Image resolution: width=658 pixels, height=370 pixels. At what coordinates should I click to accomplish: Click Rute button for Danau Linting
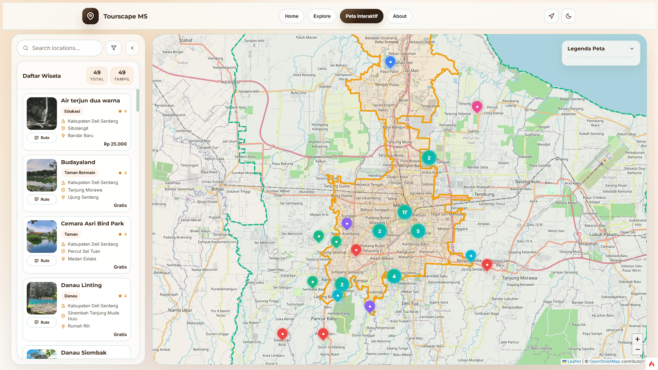42,322
